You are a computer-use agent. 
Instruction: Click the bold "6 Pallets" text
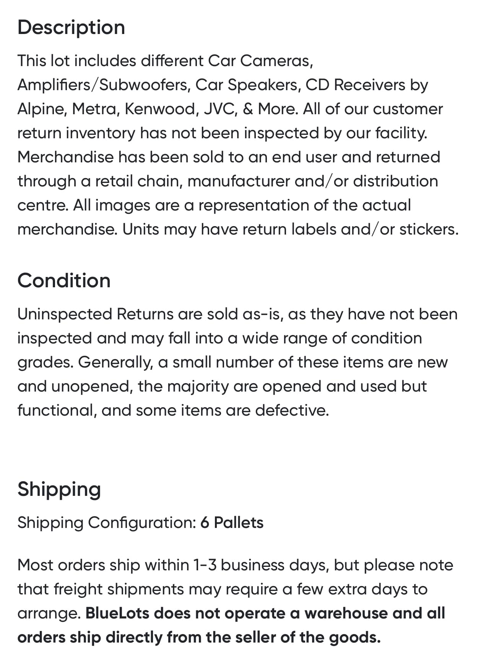pos(232,523)
